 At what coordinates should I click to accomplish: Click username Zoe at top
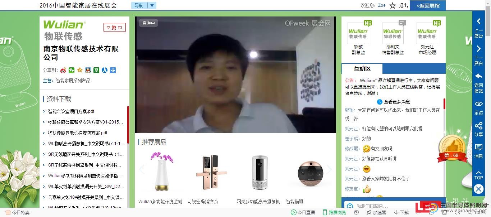point(382,5)
